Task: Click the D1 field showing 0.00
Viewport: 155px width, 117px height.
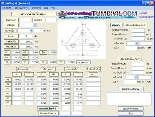Action: (34, 52)
